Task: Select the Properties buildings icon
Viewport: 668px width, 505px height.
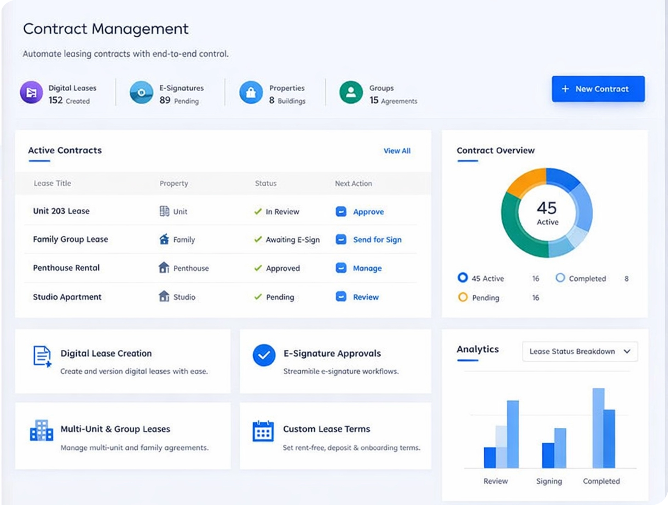Action: click(251, 93)
